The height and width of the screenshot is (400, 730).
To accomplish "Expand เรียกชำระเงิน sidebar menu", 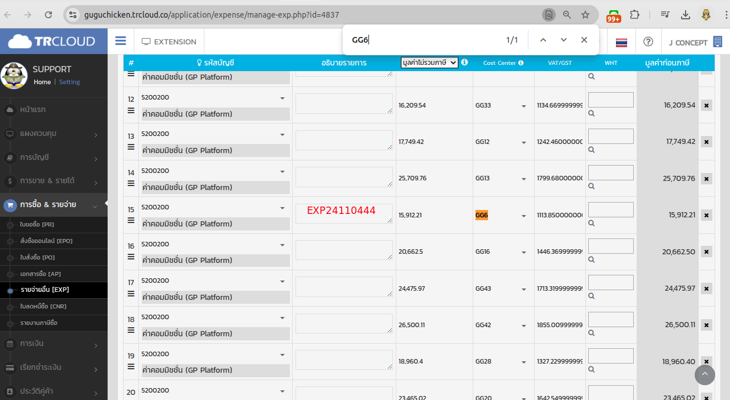I will (x=54, y=367).
